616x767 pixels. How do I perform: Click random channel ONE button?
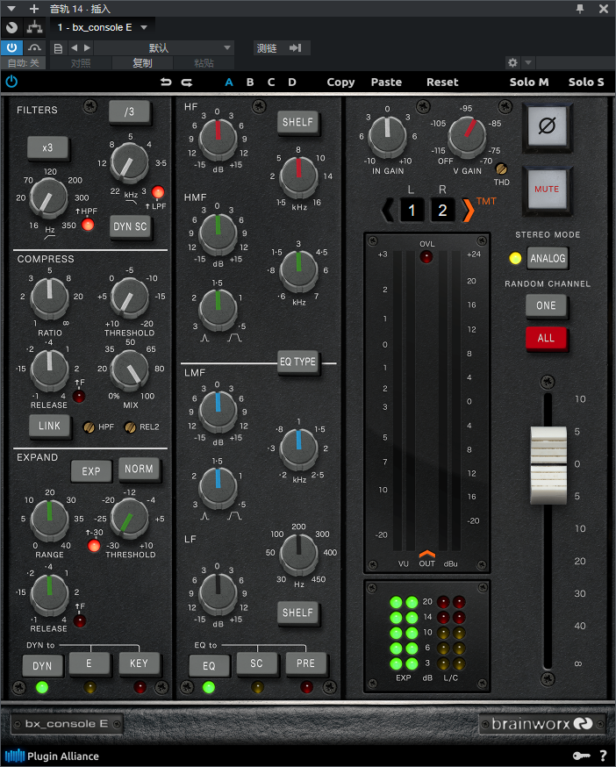(x=546, y=305)
